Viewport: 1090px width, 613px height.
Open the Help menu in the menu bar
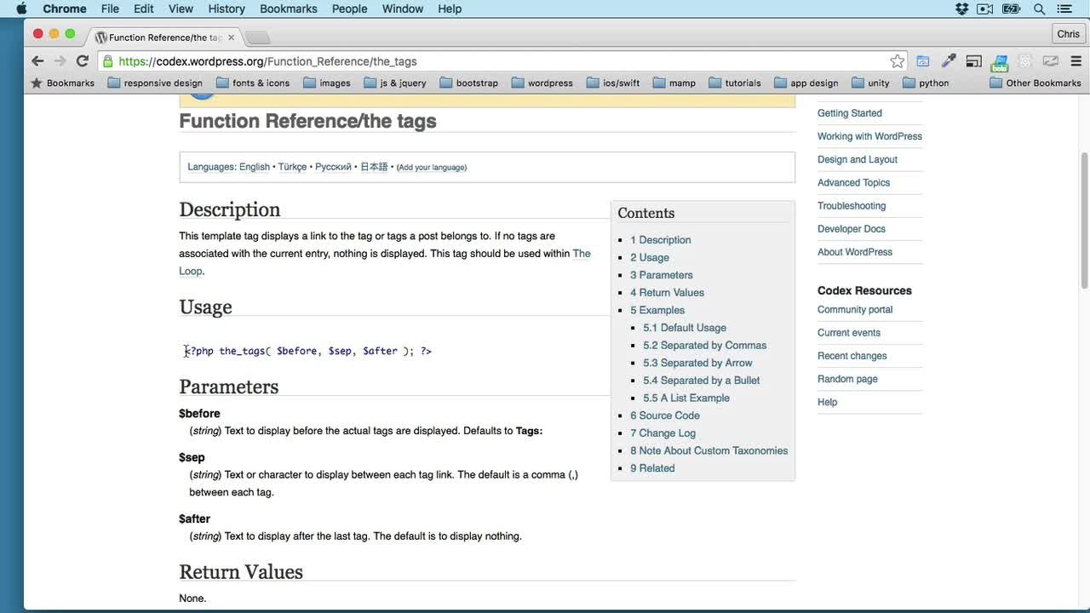tap(450, 9)
